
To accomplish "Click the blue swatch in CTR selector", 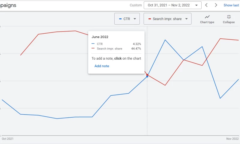I will [x=120, y=19].
